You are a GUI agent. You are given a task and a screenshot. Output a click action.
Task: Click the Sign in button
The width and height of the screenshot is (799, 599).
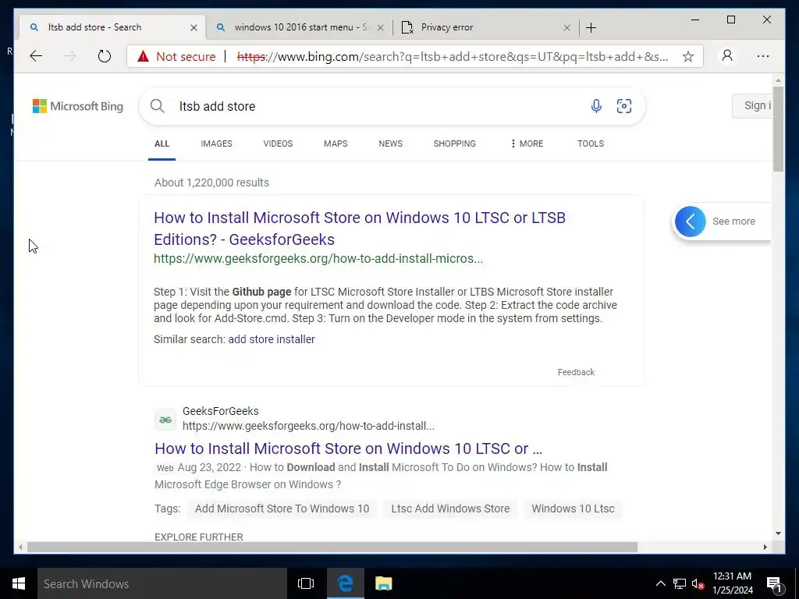tap(753, 106)
